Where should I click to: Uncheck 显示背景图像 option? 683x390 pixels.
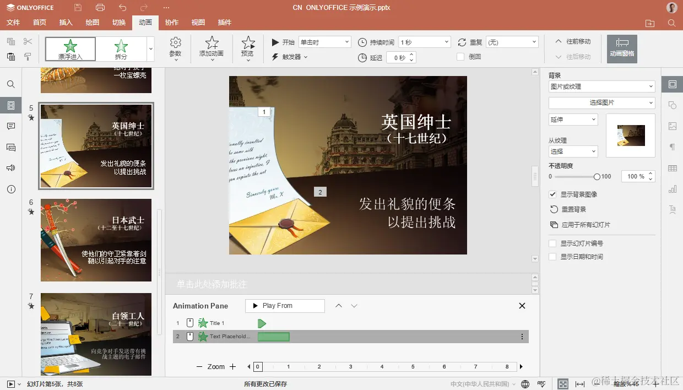click(x=552, y=194)
